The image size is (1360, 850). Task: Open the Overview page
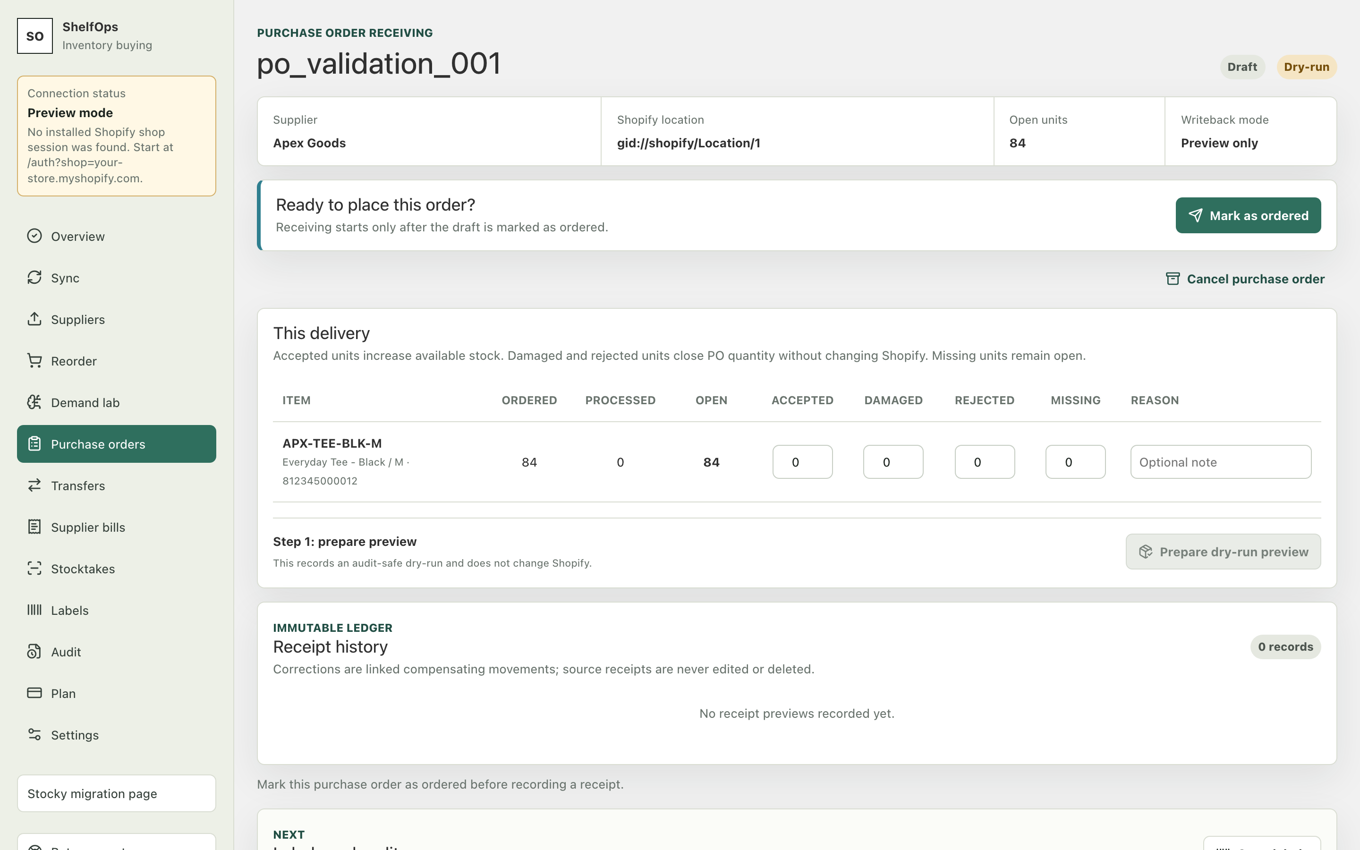116,236
